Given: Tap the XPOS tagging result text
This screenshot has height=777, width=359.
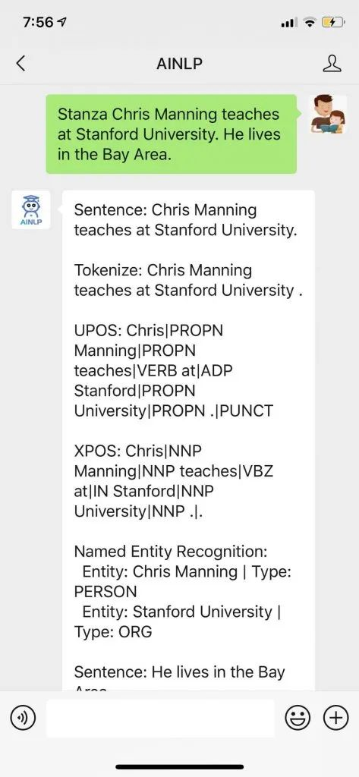Looking at the screenshot, I should tap(174, 480).
